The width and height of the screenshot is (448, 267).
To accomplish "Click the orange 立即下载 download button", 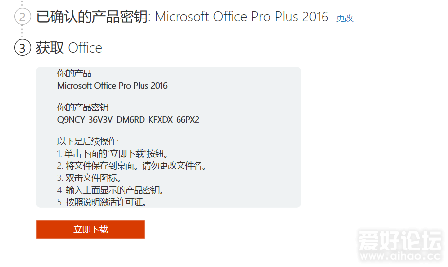I will pos(90,229).
